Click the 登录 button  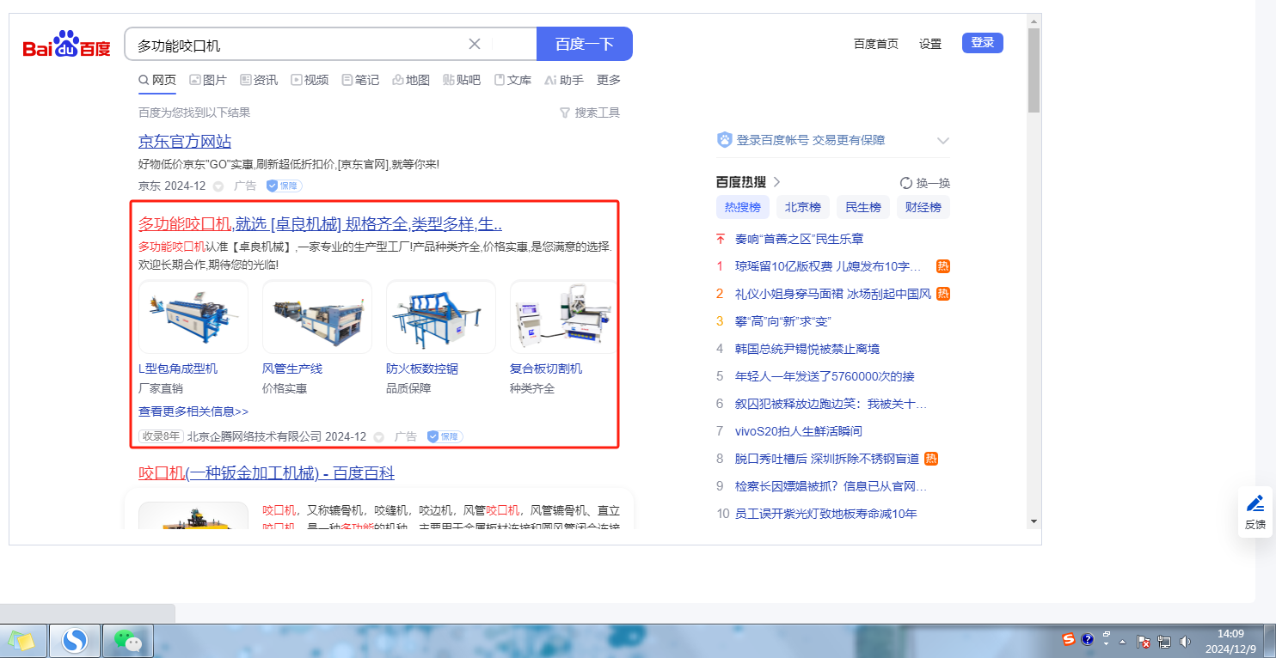983,43
